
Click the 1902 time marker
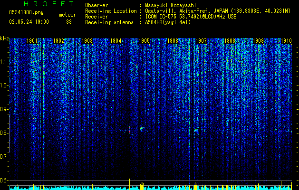[58, 41]
